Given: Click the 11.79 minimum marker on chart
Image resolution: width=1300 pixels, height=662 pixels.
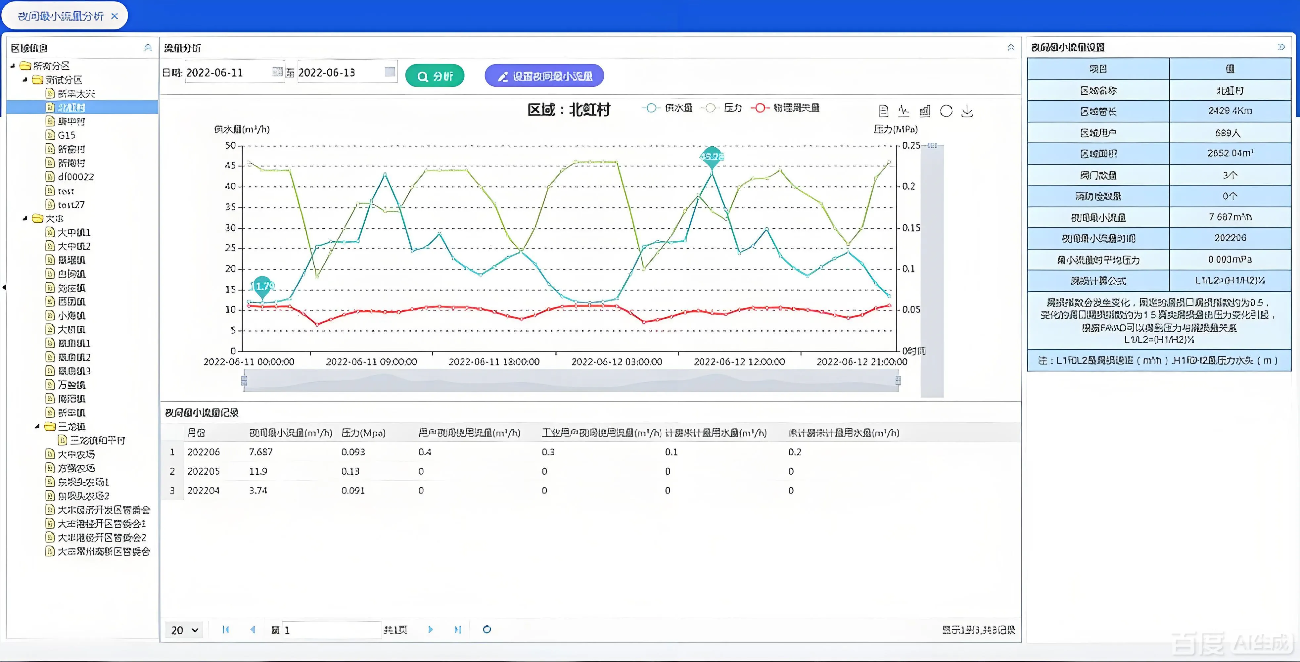Looking at the screenshot, I should 263,287.
